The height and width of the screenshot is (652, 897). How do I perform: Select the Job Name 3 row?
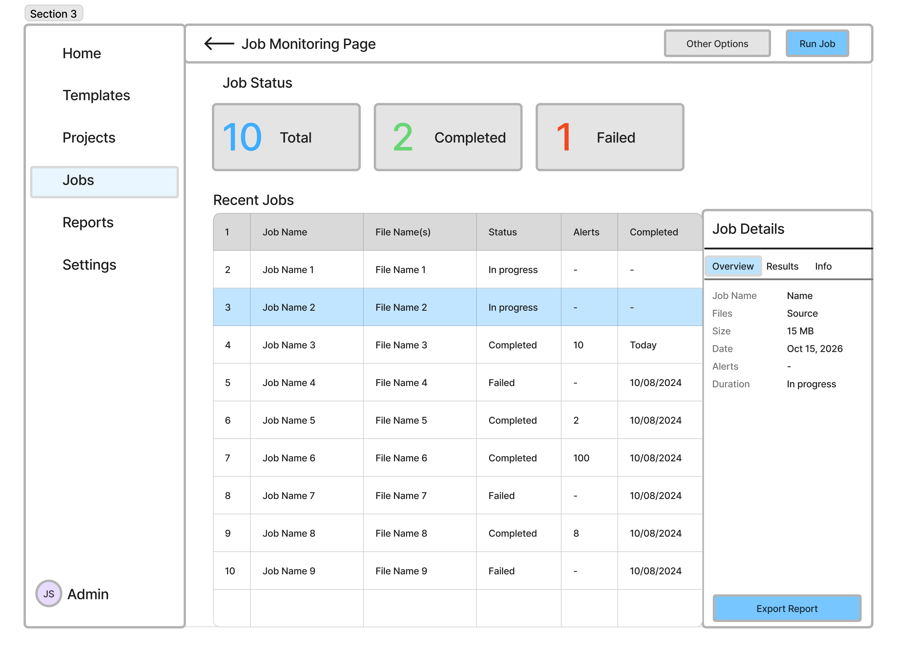pyautogui.click(x=458, y=345)
